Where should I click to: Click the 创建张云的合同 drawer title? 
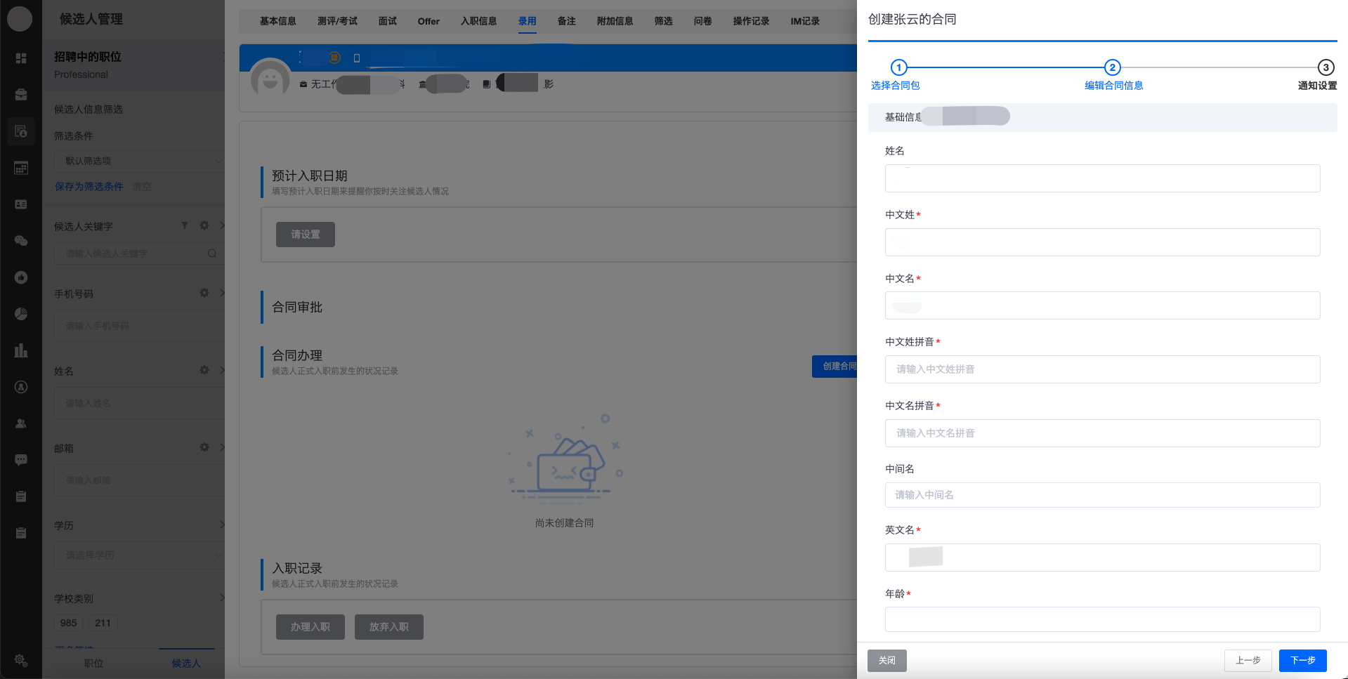pyautogui.click(x=912, y=19)
